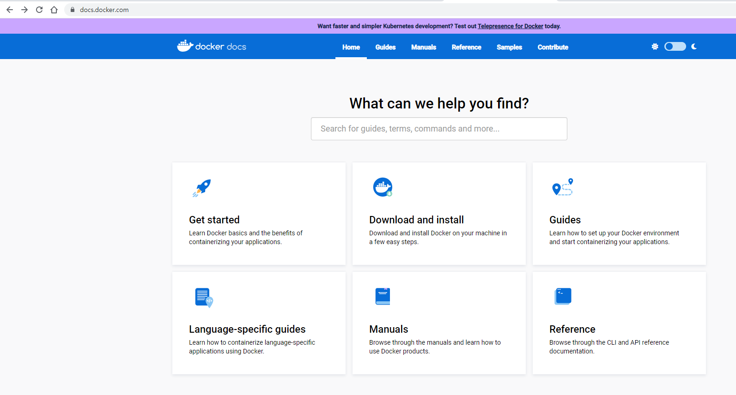Click the map pins Guides icon
The height and width of the screenshot is (395, 736).
click(x=563, y=187)
